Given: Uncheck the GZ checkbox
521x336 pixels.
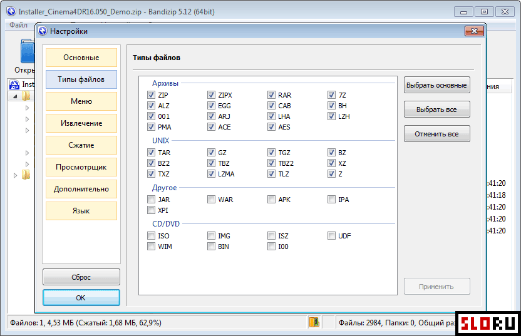Looking at the screenshot, I should click(x=211, y=153).
